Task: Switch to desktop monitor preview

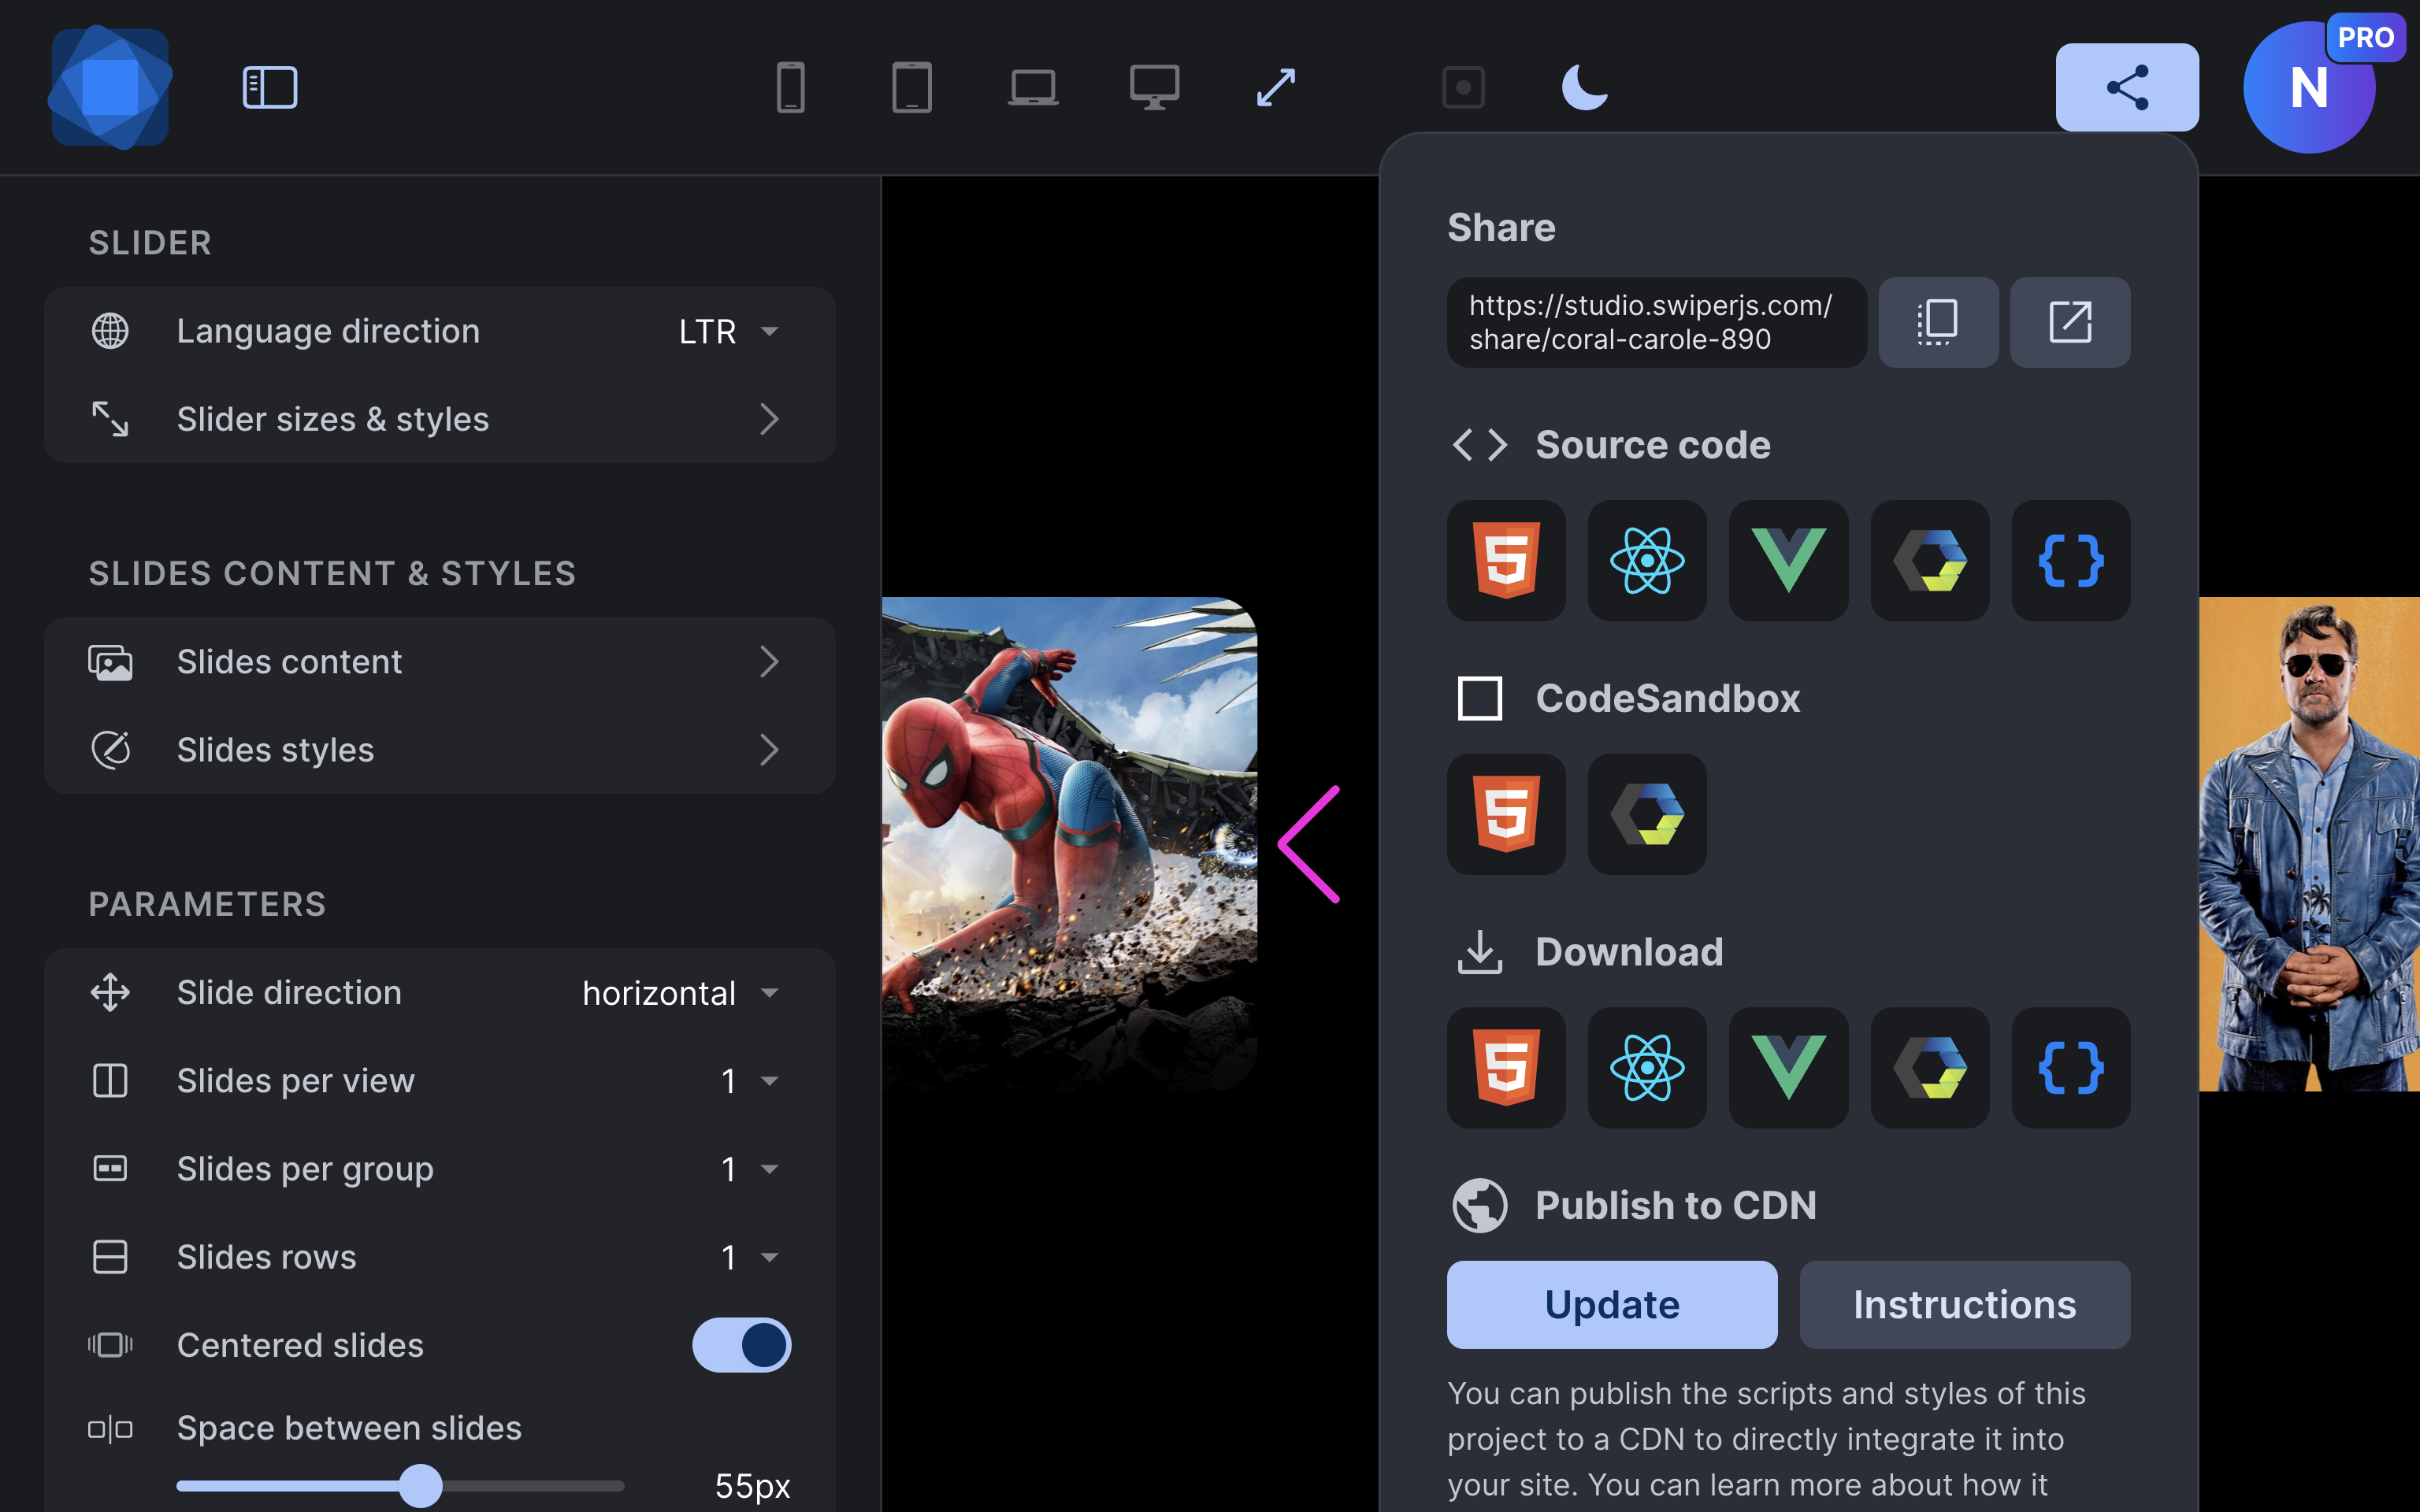Action: [1154, 87]
